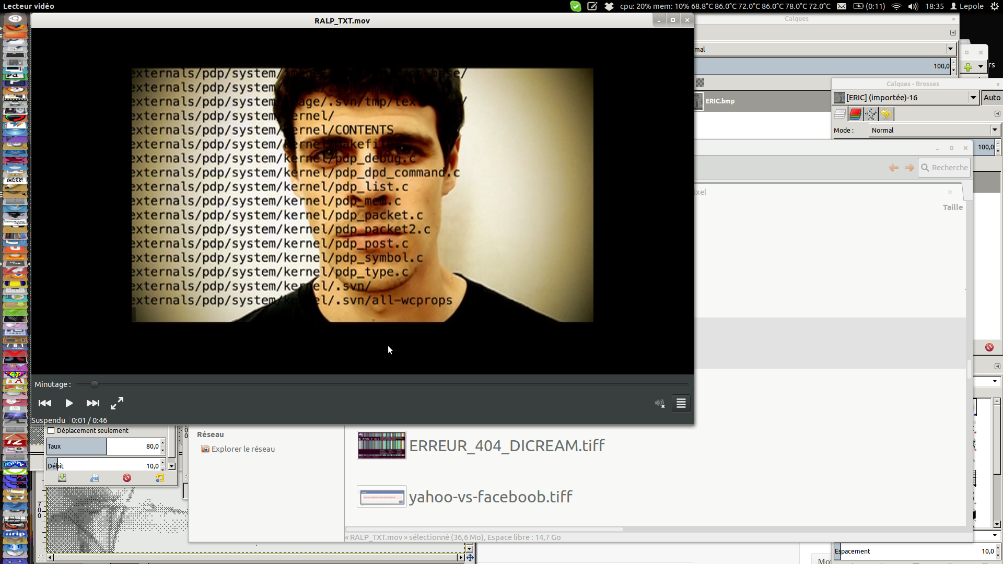Skip to previous track in video player
This screenshot has width=1003, height=564.
pos(45,403)
